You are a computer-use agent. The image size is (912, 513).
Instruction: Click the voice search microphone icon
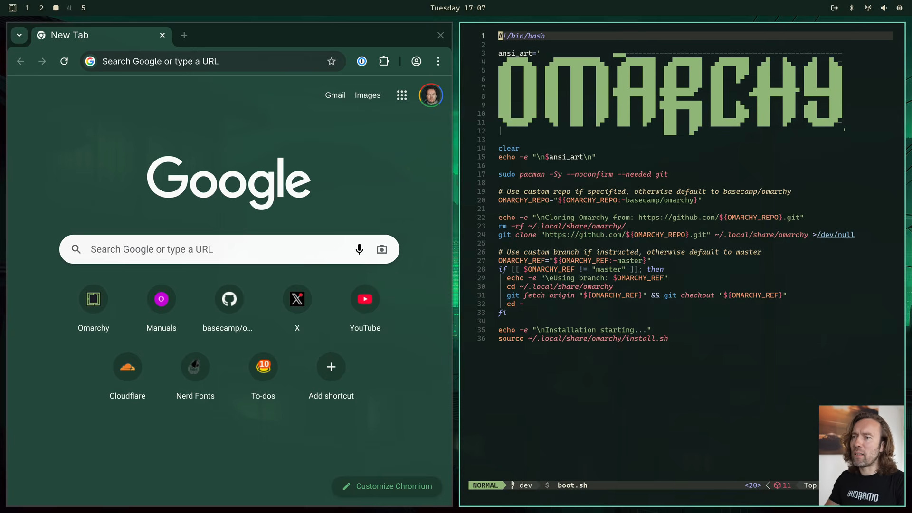tap(359, 249)
